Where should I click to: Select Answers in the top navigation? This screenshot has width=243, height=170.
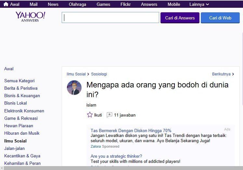[149, 4]
